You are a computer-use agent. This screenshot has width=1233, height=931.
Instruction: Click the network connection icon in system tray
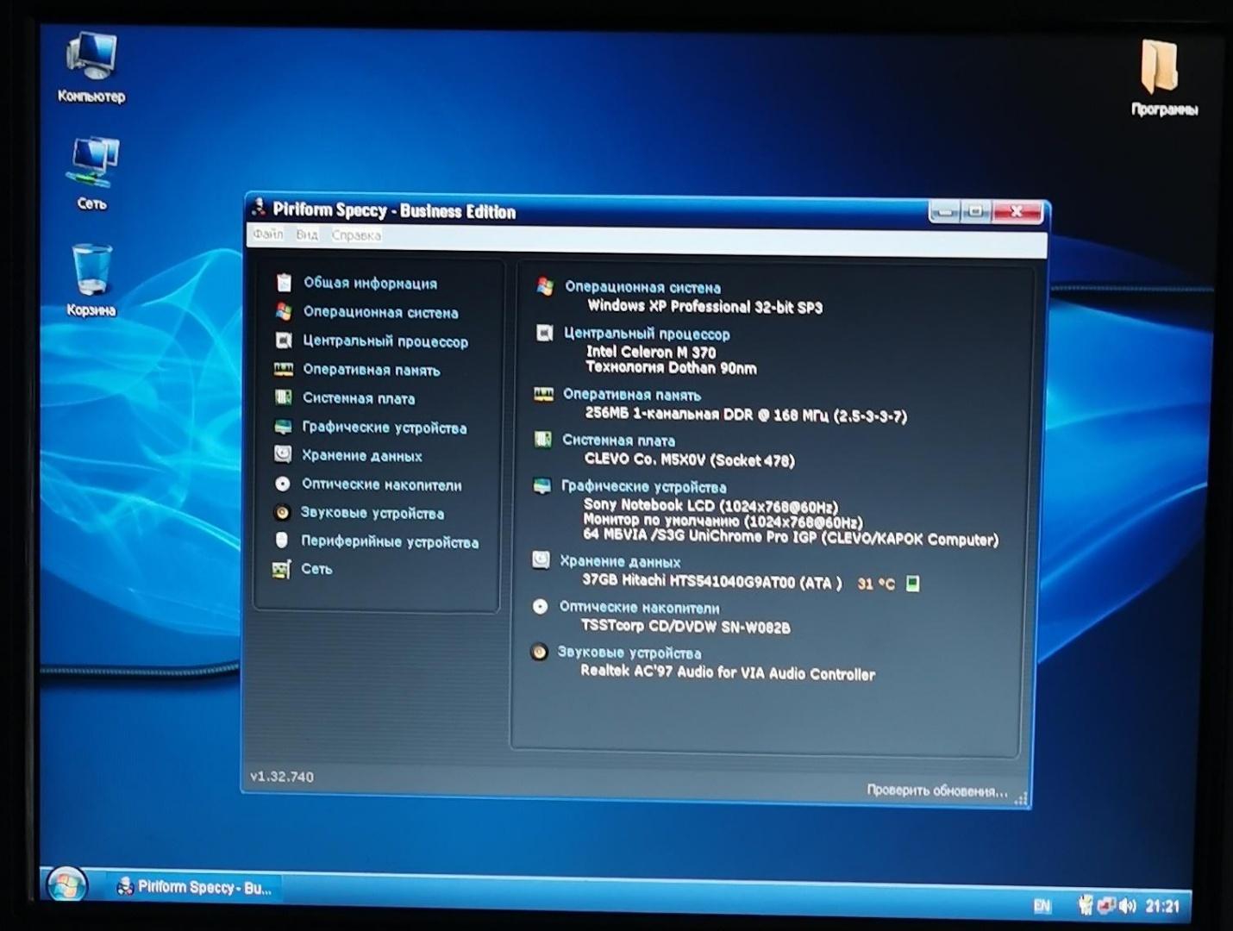pyautogui.click(x=1105, y=905)
